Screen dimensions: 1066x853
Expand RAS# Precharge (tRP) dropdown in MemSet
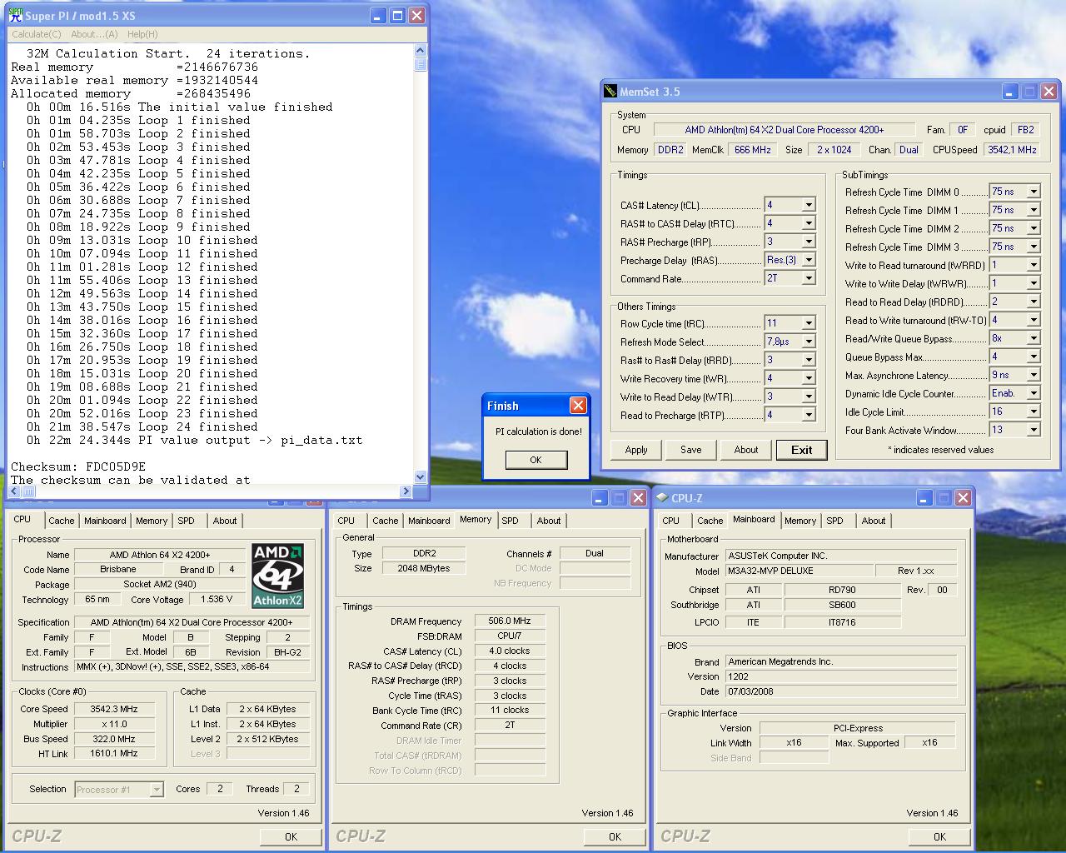point(808,242)
